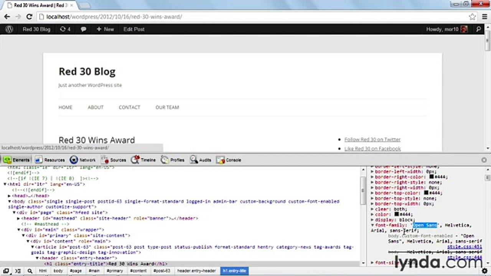Go to the ABOUT nav item
The width and height of the screenshot is (491, 276).
click(x=96, y=107)
